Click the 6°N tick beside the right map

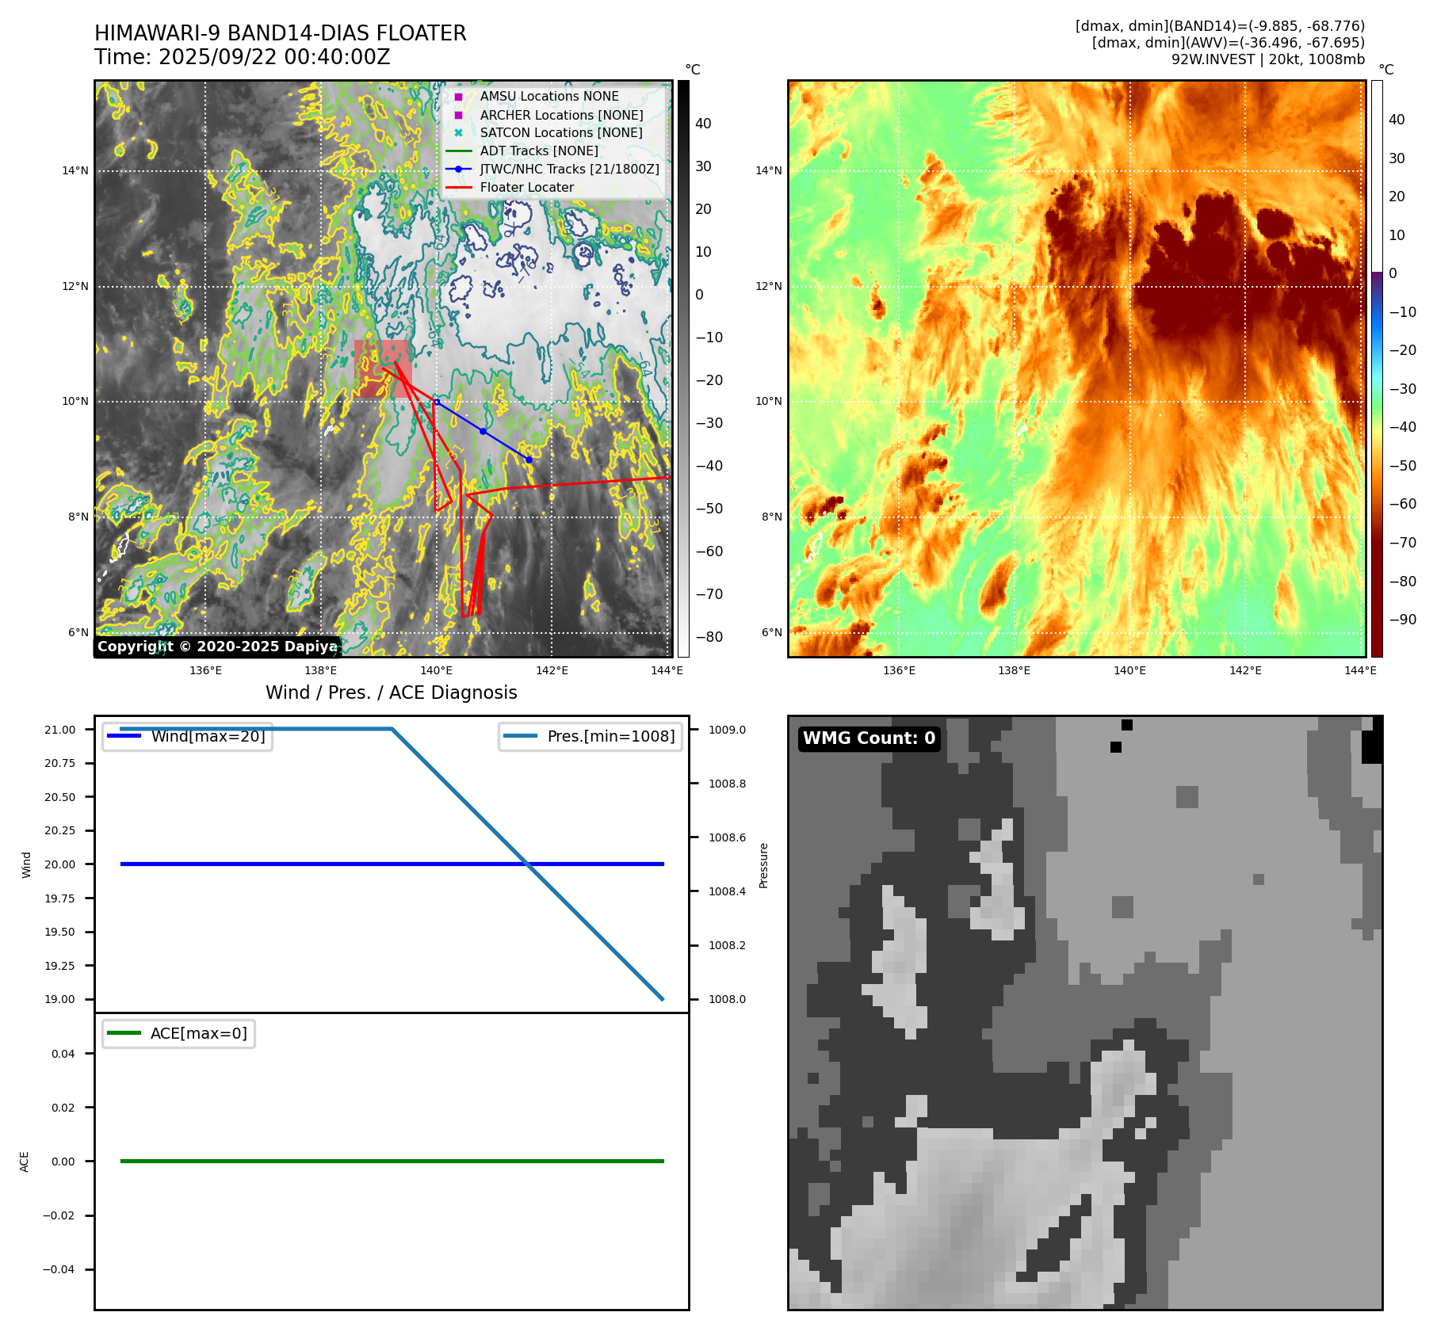click(771, 632)
